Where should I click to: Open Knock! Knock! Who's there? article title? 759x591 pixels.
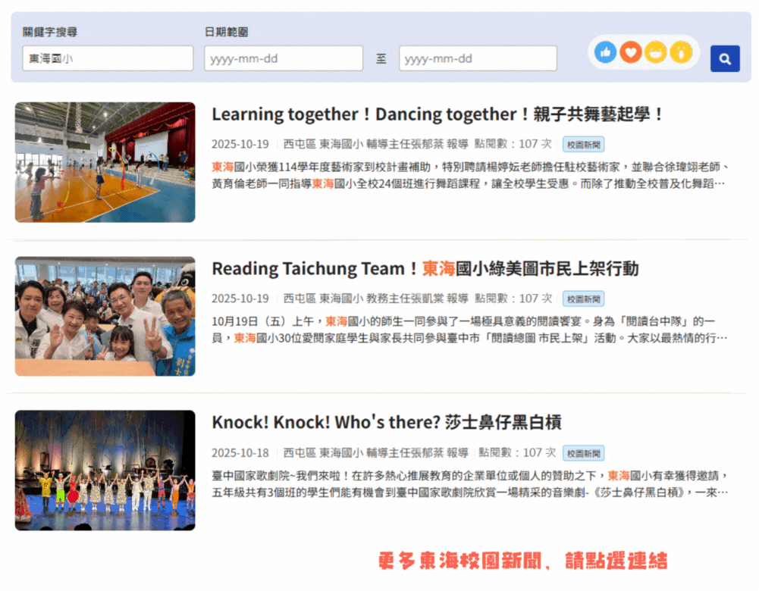pos(386,423)
